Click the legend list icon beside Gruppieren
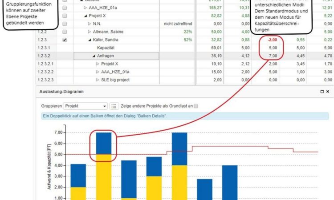 [114, 106]
